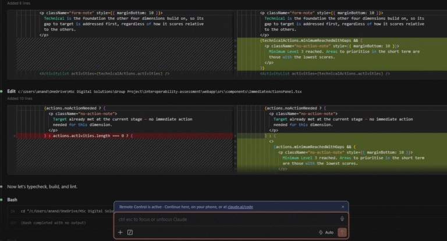Viewport: 447px width, 241px height.
Task: Click the removed line 'actions.activities.length === 0'
Action: (x=125, y=136)
